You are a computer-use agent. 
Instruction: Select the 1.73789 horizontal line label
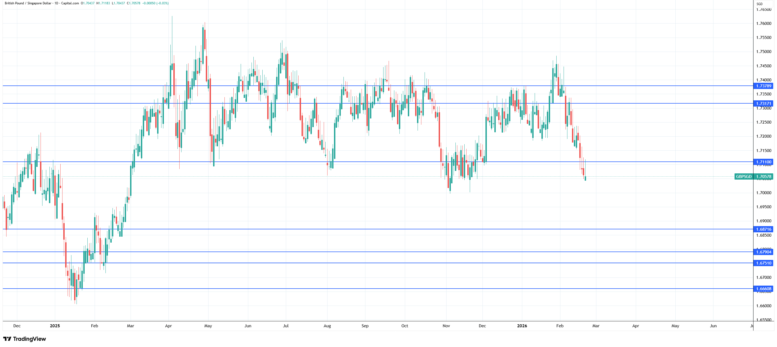[763, 86]
